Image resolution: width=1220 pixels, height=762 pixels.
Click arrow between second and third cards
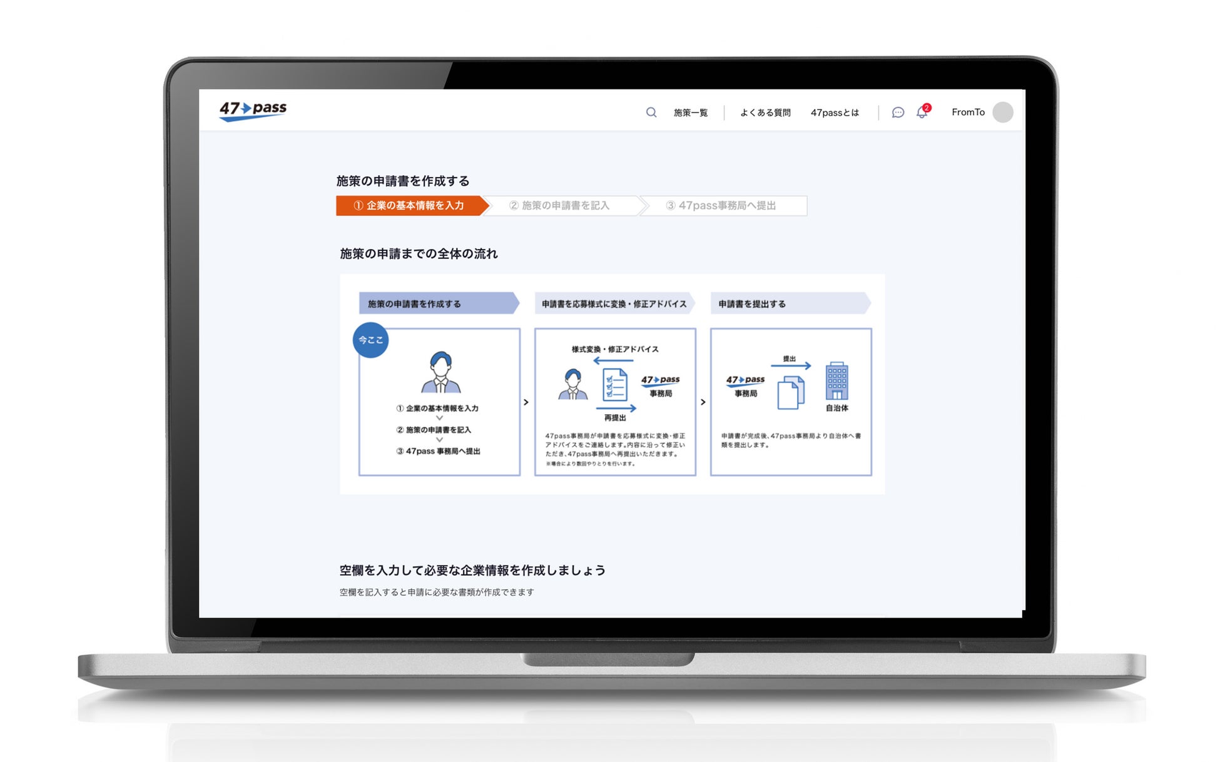click(703, 402)
